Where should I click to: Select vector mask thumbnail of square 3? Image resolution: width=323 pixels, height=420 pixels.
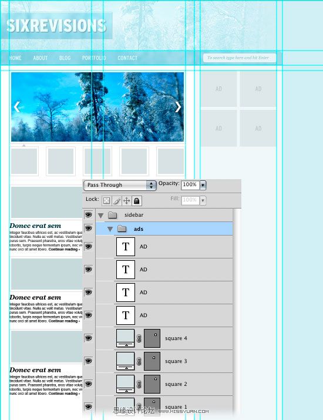152,361
